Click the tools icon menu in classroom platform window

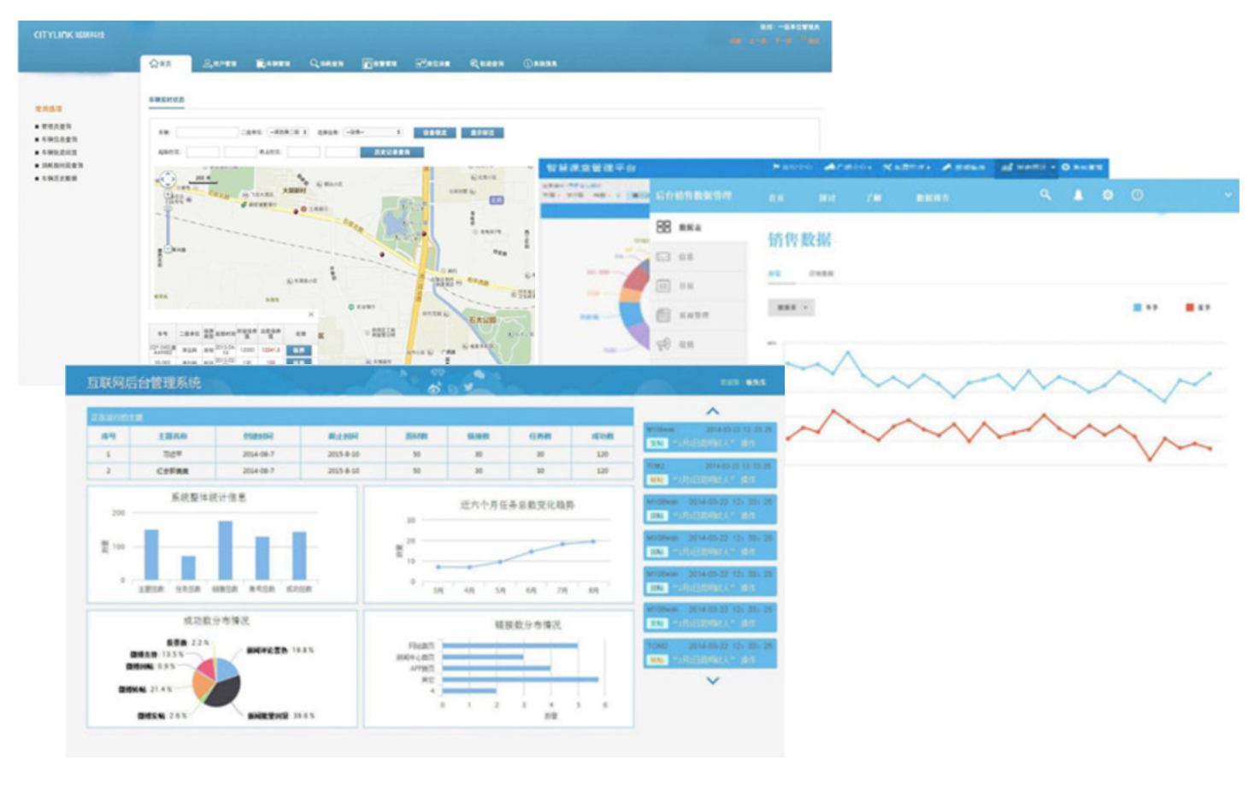[x=906, y=167]
